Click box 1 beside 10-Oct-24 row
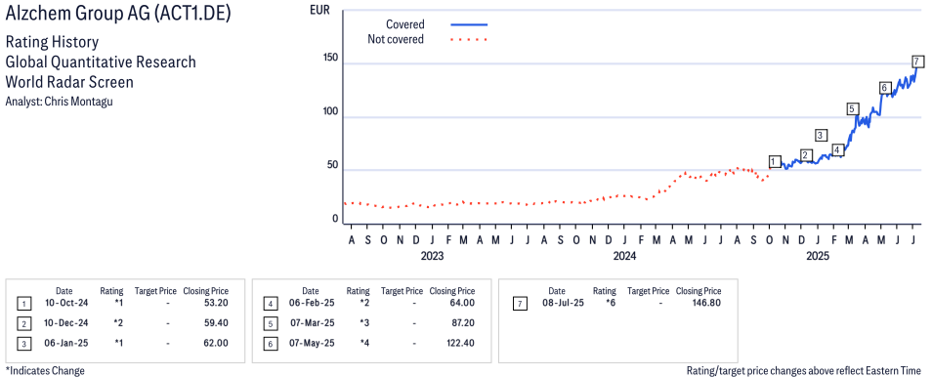This screenshot has height=377, width=932. pos(24,305)
